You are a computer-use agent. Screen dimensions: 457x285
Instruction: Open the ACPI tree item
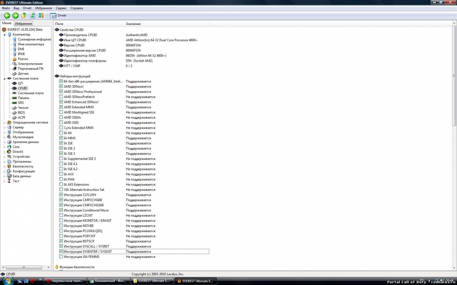[21, 117]
